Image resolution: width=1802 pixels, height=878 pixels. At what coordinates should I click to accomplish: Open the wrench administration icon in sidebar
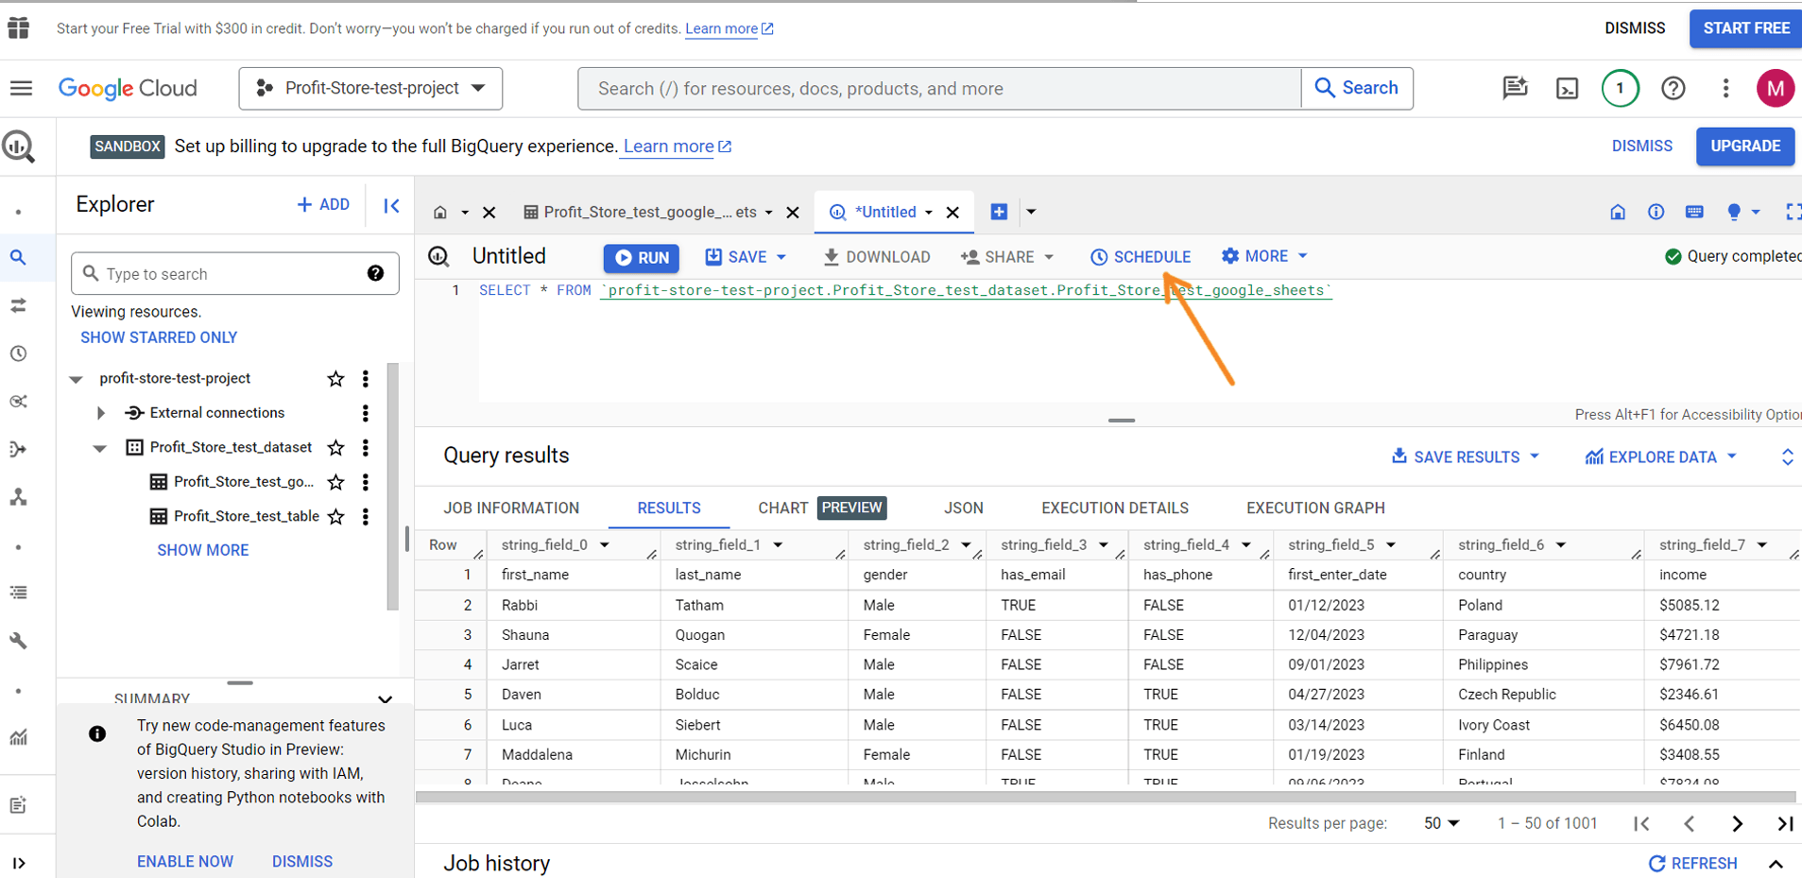point(18,641)
